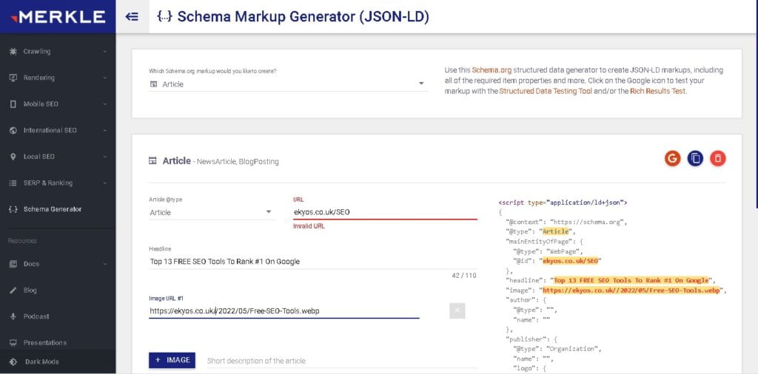Viewport: 758px width, 374px height.
Task: Click the Crawling bug icon
Action: (x=13, y=52)
